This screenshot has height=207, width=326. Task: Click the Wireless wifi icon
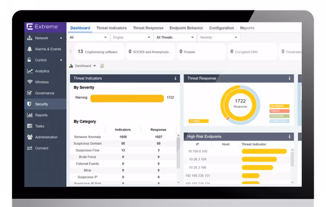30,82
